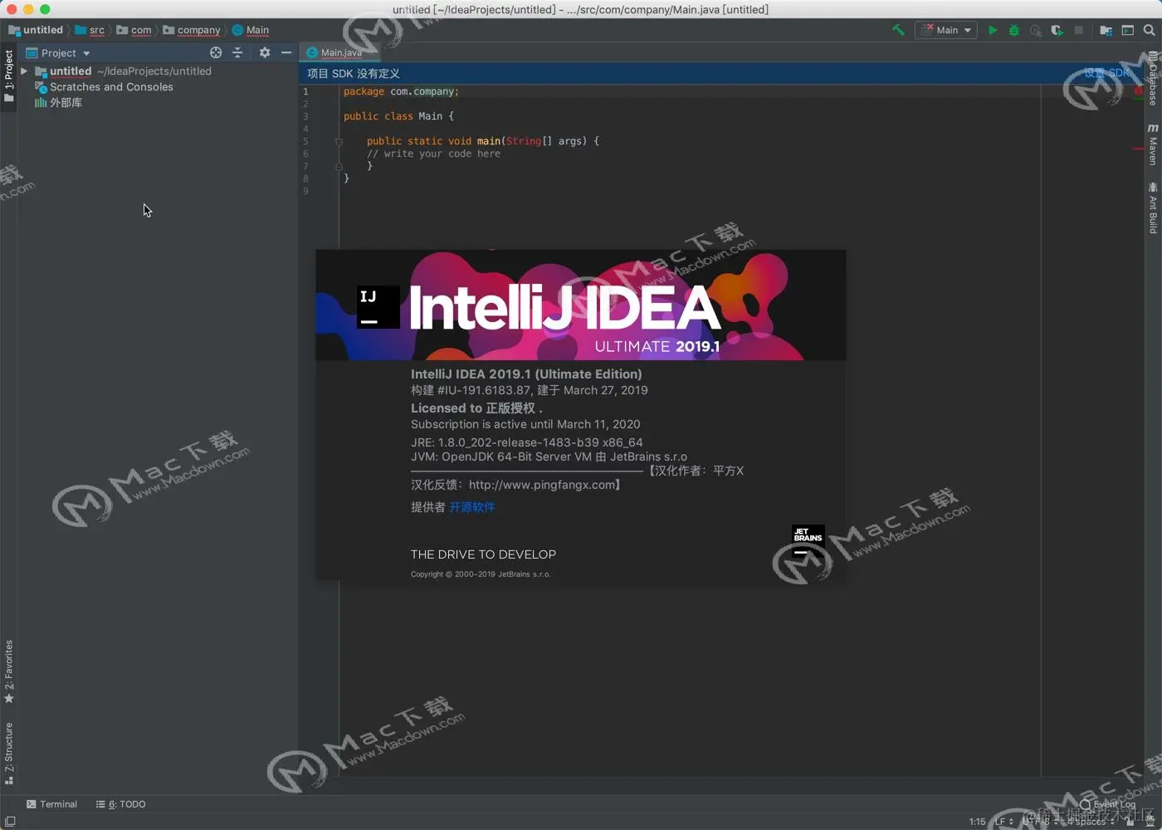Screen dimensions: 1162x830
Task: Toggle the 1: Project tool window tab
Action: (x=9, y=76)
